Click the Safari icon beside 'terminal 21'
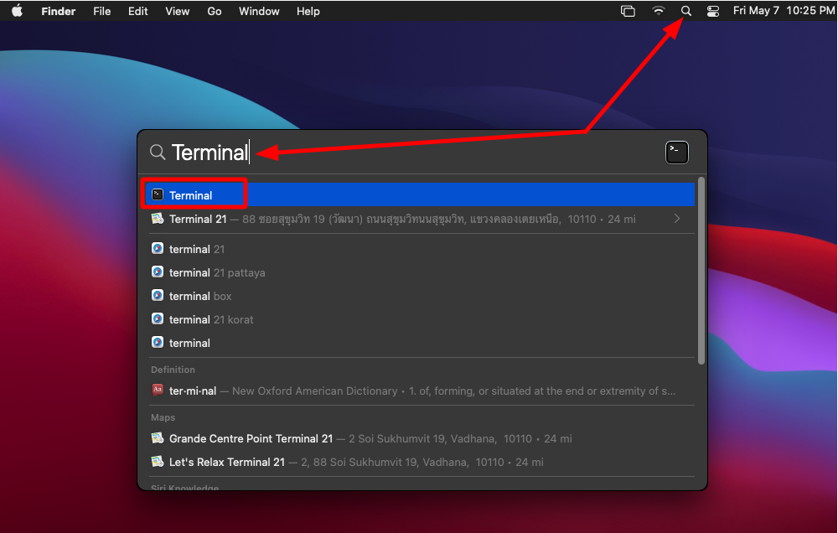 click(x=158, y=249)
